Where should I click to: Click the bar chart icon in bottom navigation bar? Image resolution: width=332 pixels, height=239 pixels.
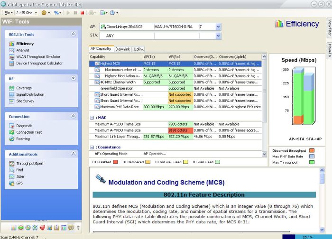click(13, 228)
